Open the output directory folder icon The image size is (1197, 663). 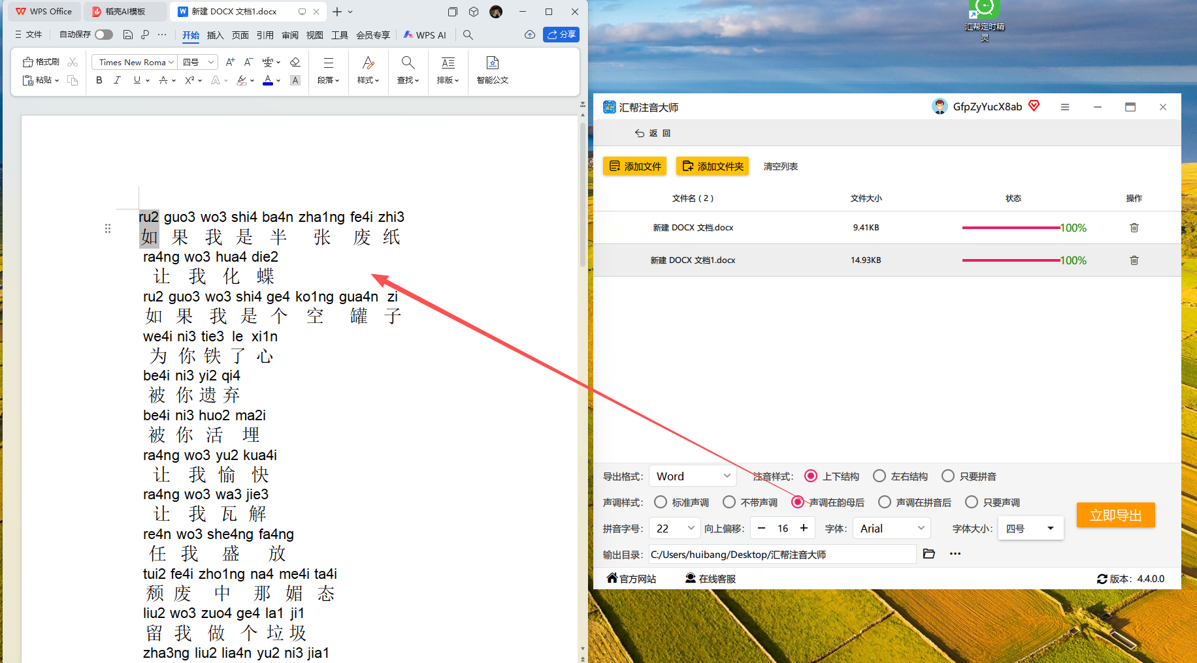[928, 554]
